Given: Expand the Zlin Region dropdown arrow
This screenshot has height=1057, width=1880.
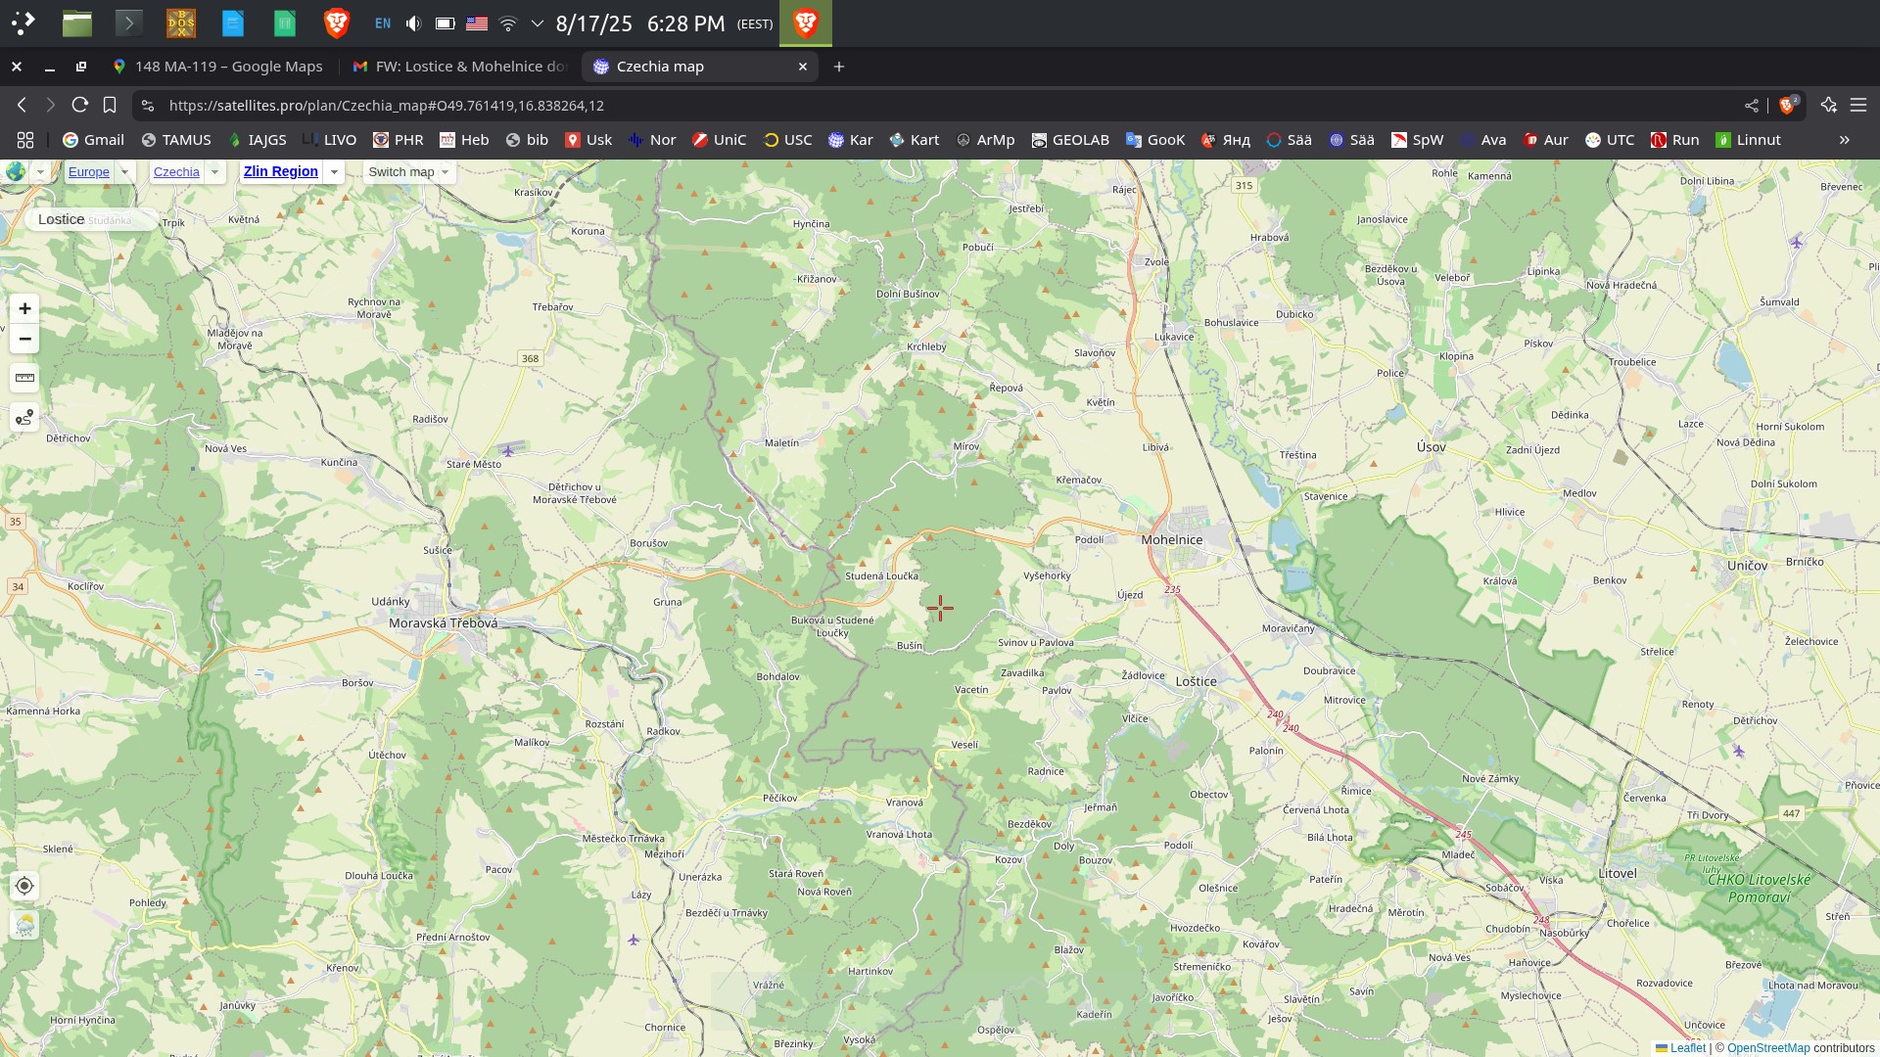Looking at the screenshot, I should click(334, 172).
